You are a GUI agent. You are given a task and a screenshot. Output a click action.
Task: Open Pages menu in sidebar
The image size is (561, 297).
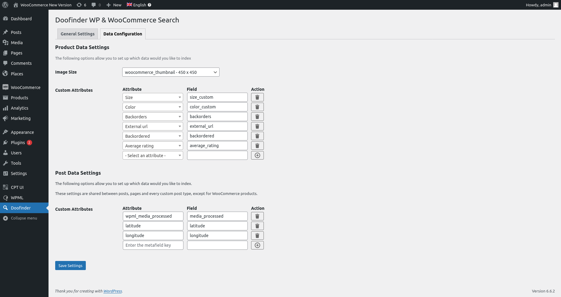24,53
